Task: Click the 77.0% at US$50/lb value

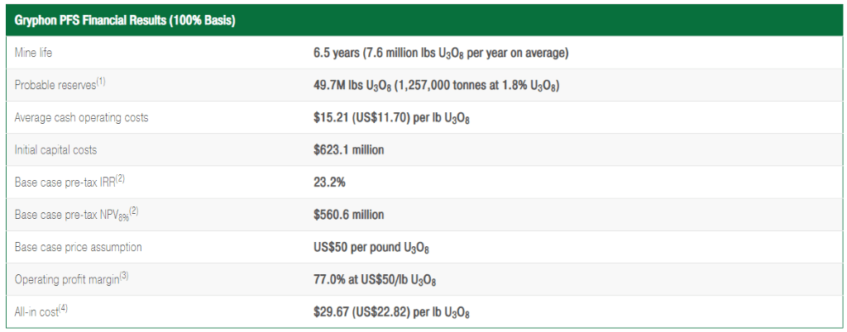Action: 375,280
